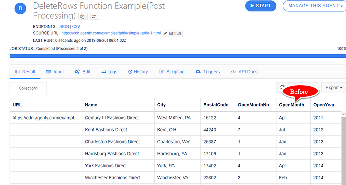This screenshot has height=185, width=346.
Task: Click the copy agent icon beside title
Action: tap(83, 16)
